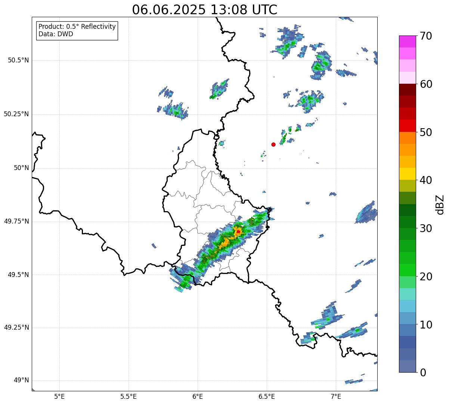Image resolution: width=449 pixels, height=404 pixels.
Task: Pick the bright green swatch above 20
Action: coord(407,270)
